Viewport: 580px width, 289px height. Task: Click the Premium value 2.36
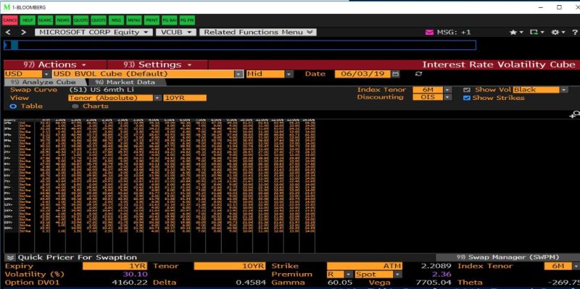coord(442,275)
